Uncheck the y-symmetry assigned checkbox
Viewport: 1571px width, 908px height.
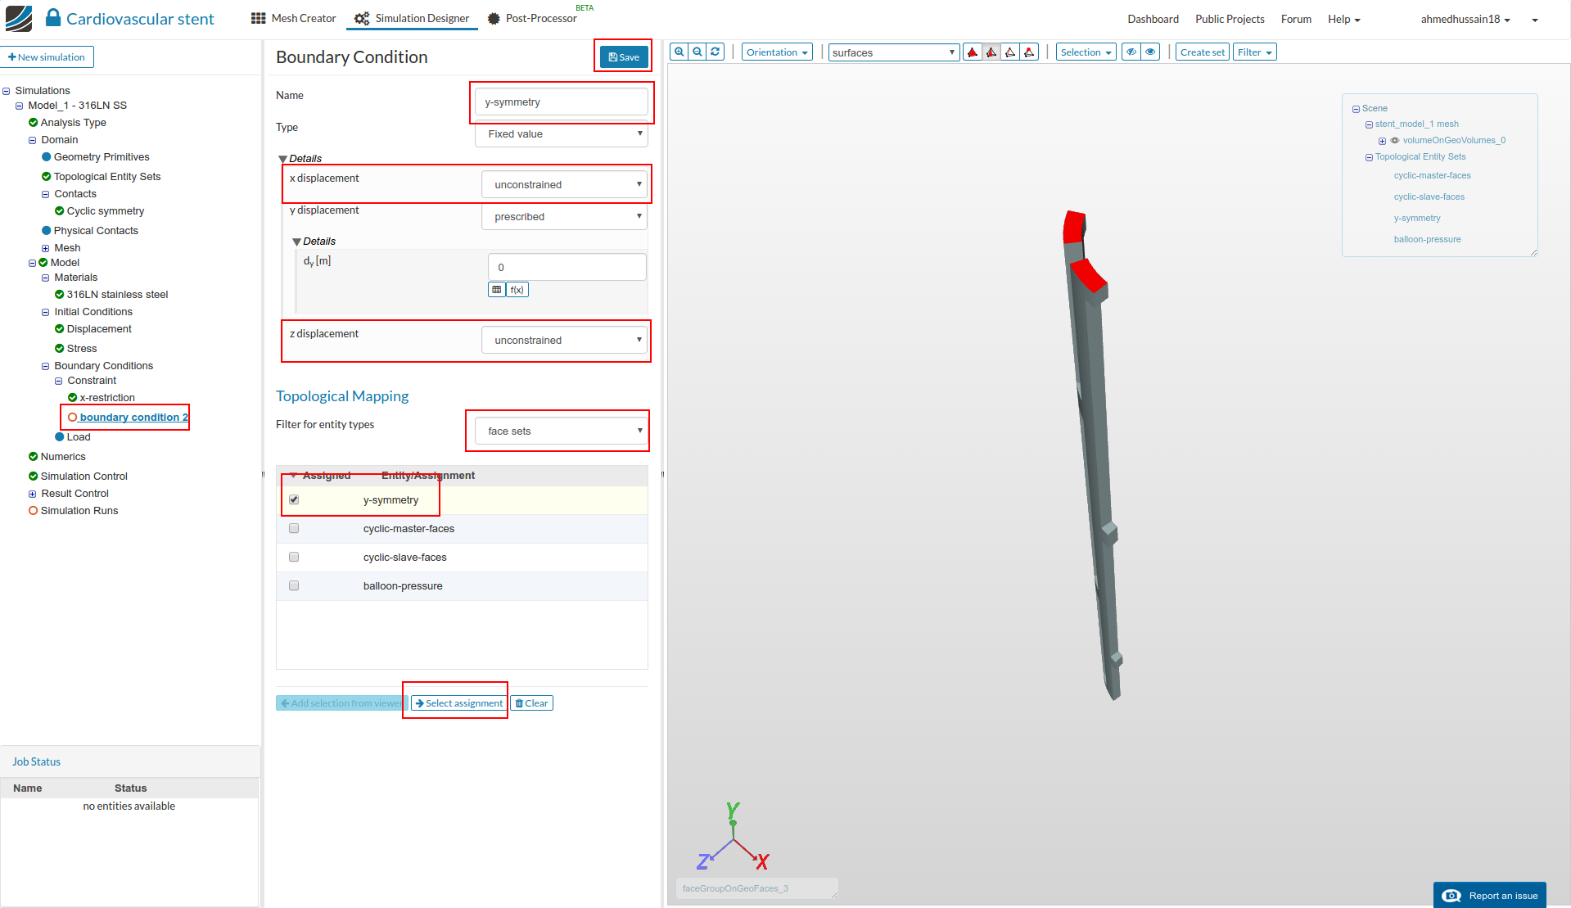(x=293, y=499)
